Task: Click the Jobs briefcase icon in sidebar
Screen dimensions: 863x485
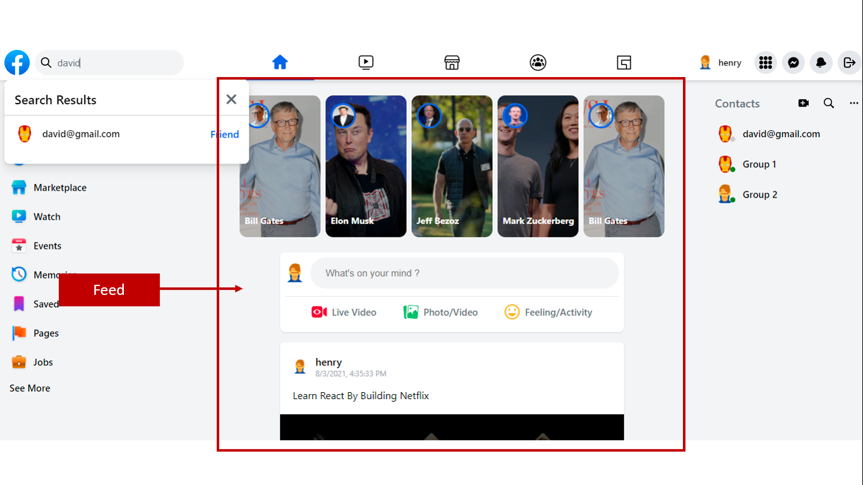Action: click(19, 362)
